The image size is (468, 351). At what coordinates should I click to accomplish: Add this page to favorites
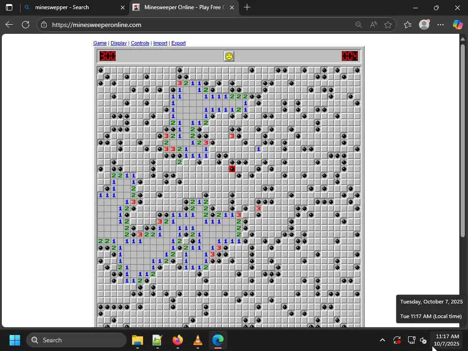tap(388, 25)
